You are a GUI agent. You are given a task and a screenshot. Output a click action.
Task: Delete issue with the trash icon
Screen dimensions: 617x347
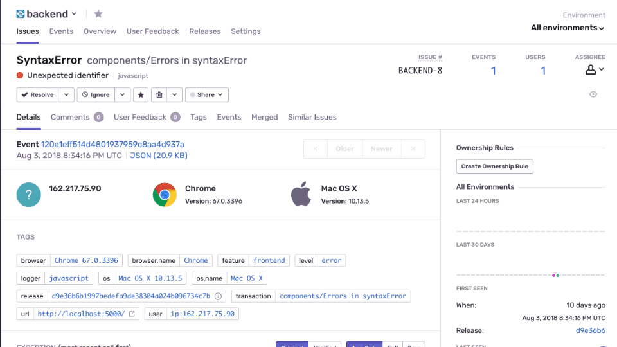coord(159,95)
